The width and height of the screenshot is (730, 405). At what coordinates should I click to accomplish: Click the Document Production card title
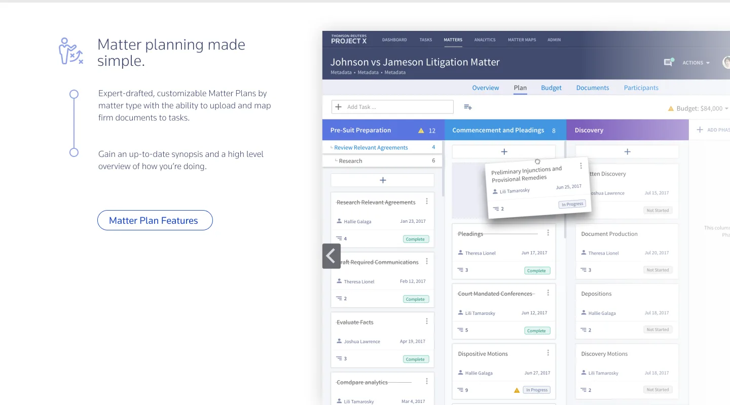tap(609, 234)
